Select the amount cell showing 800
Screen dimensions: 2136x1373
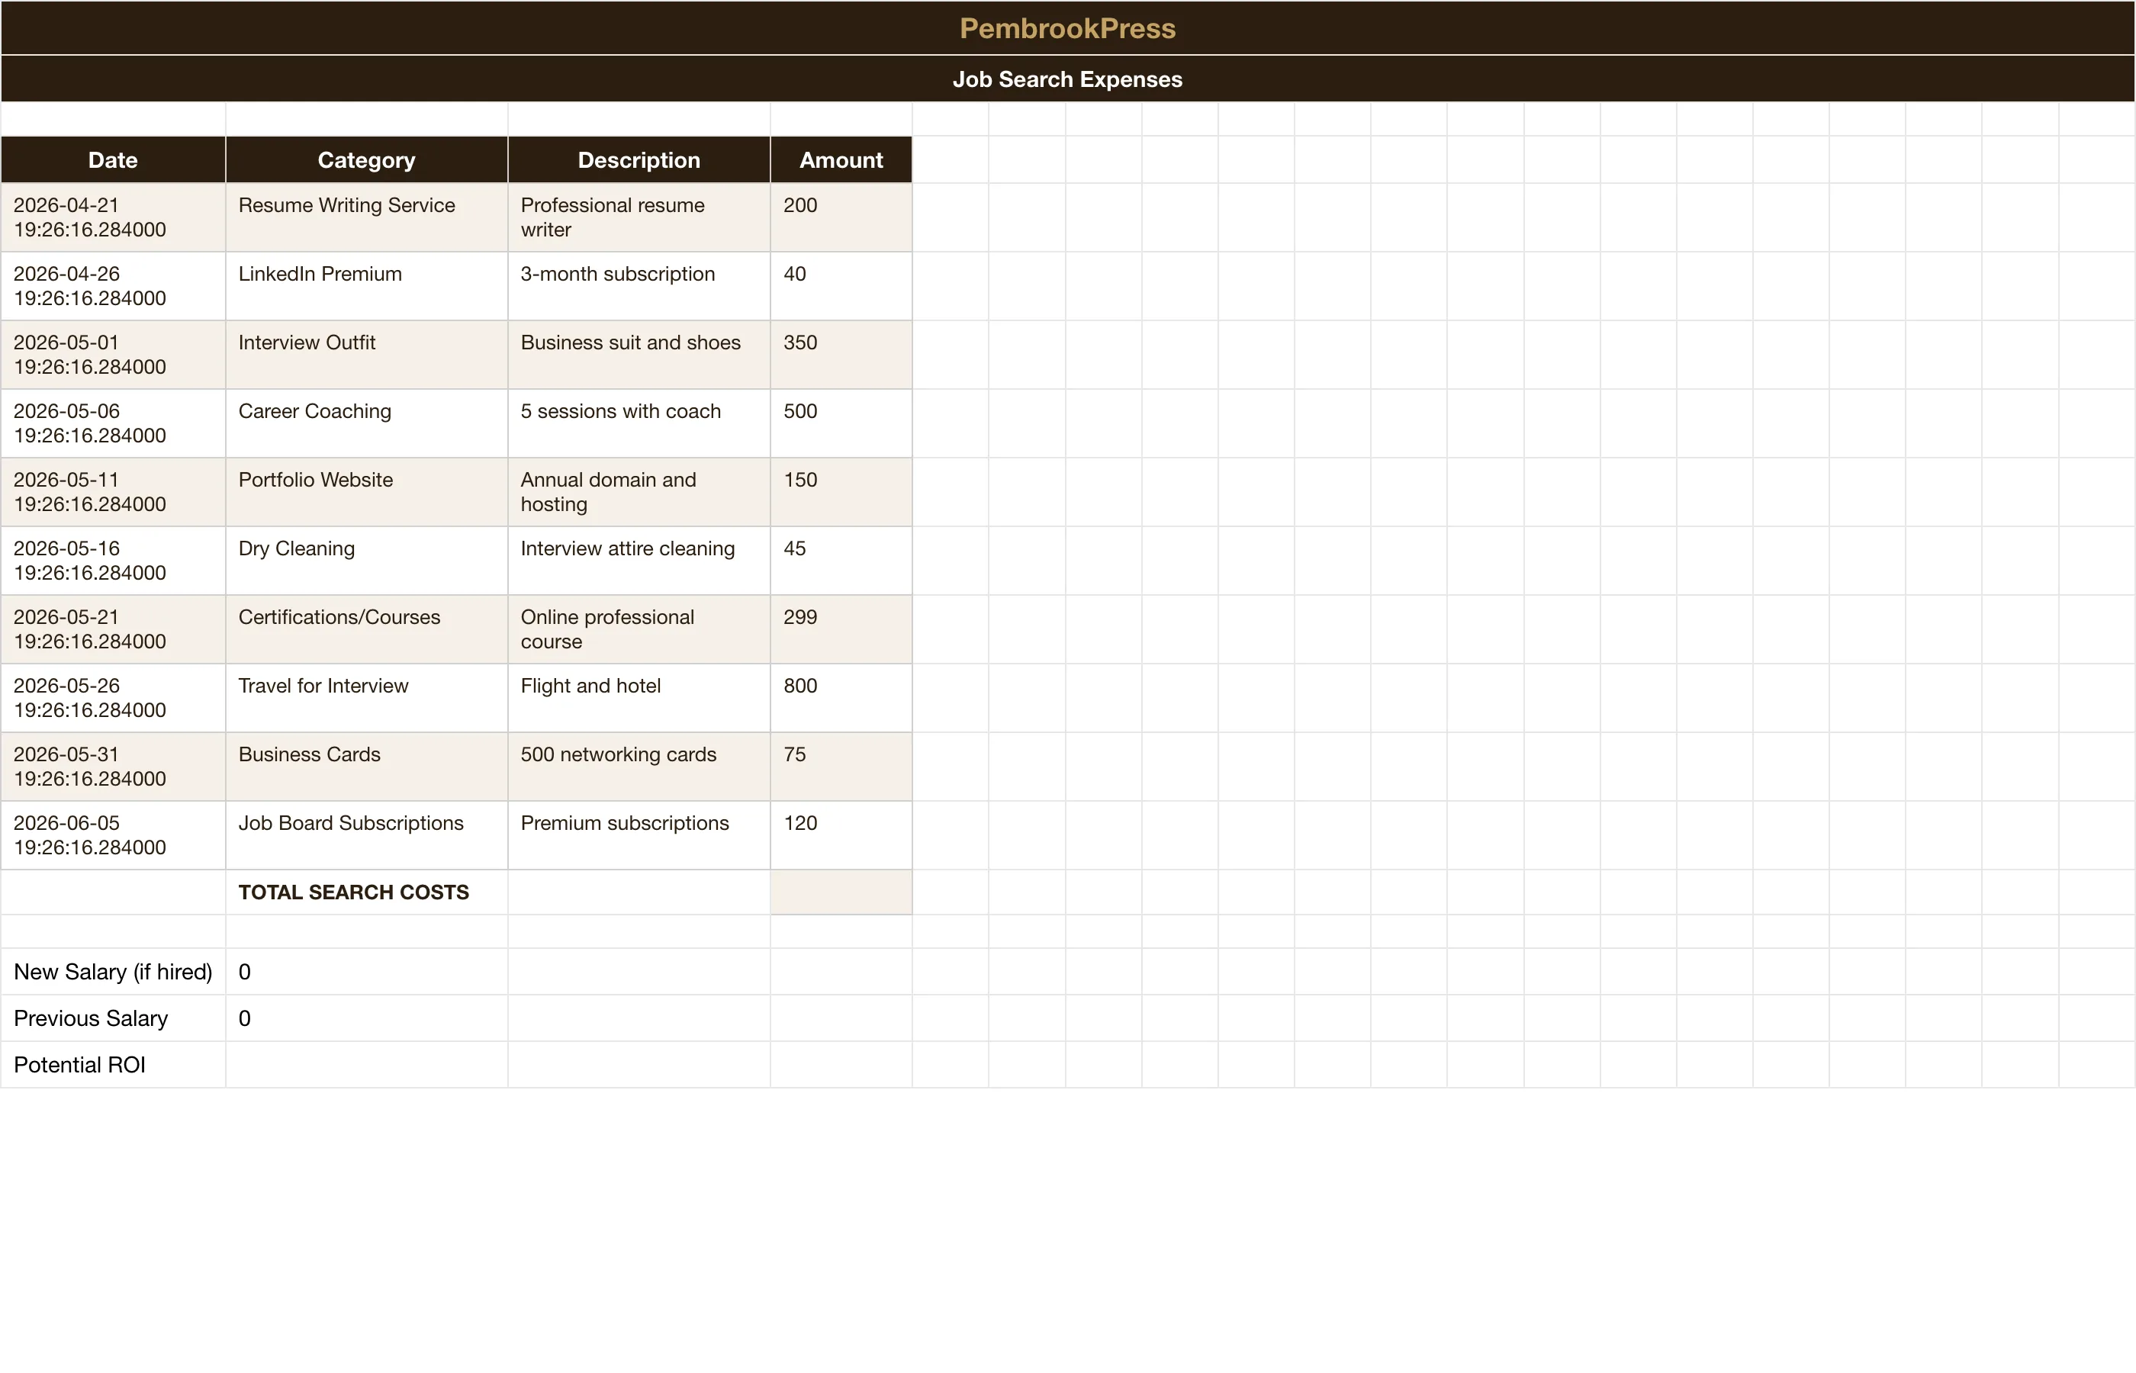click(x=841, y=698)
